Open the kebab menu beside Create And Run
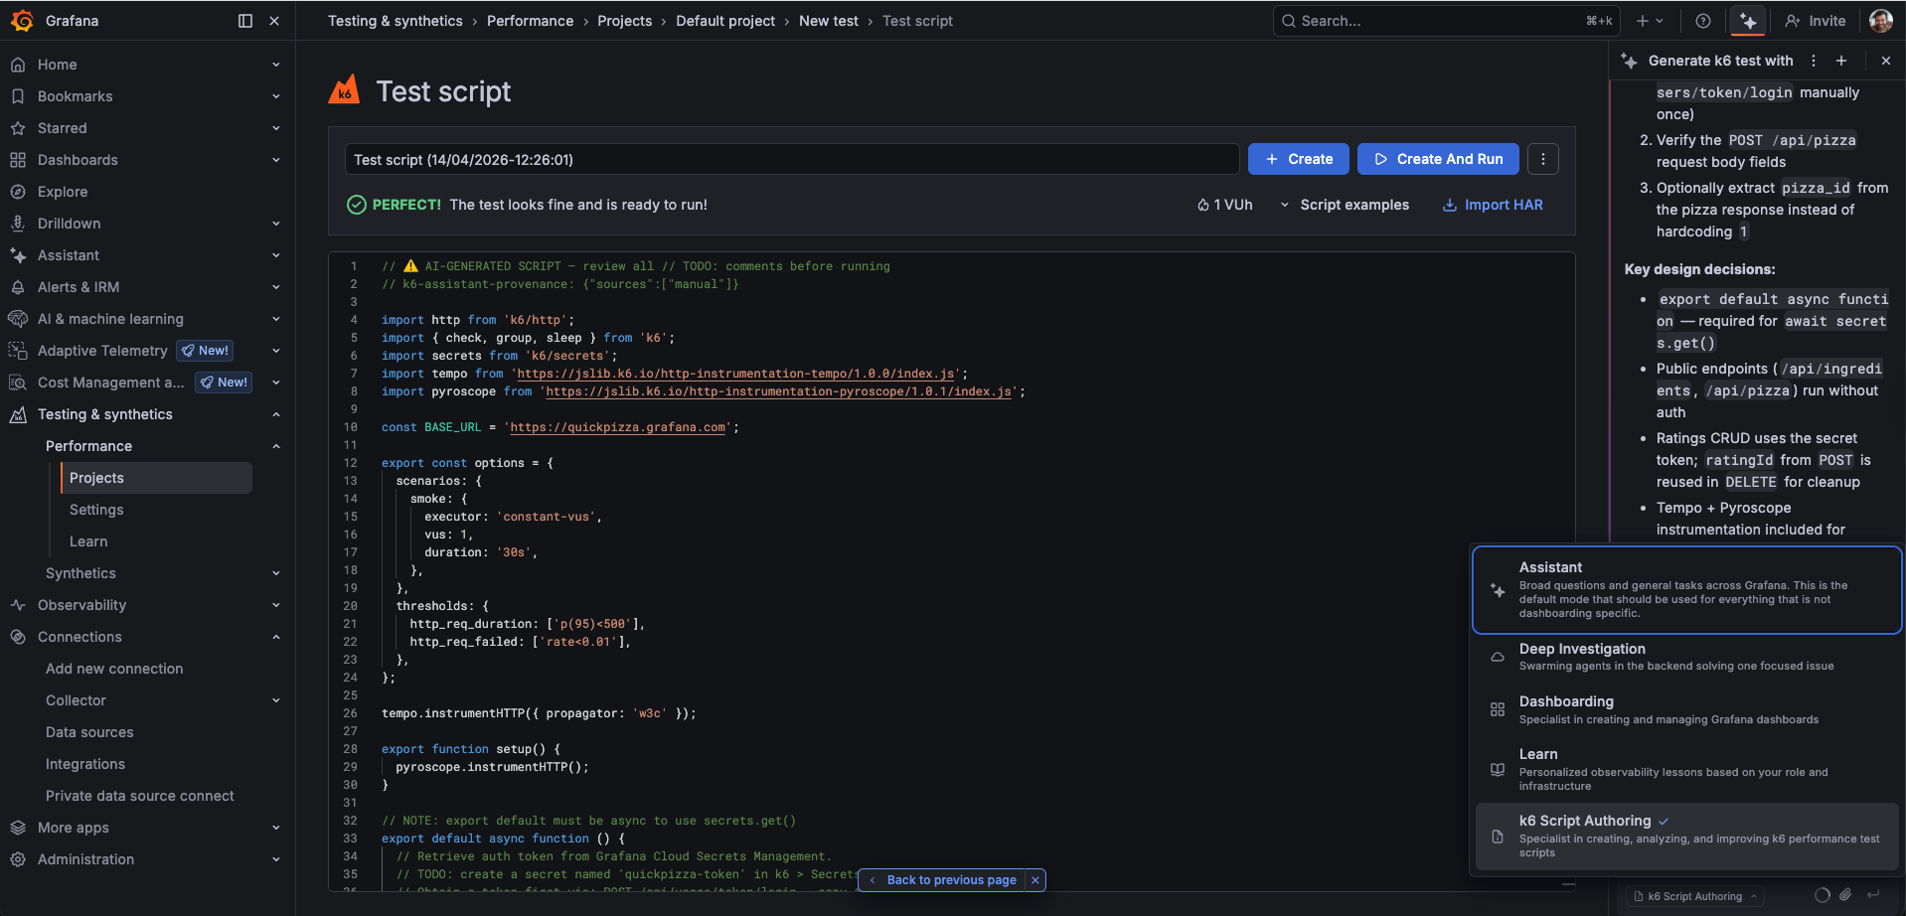Screen dimensions: 1906x916 coord(1542,159)
